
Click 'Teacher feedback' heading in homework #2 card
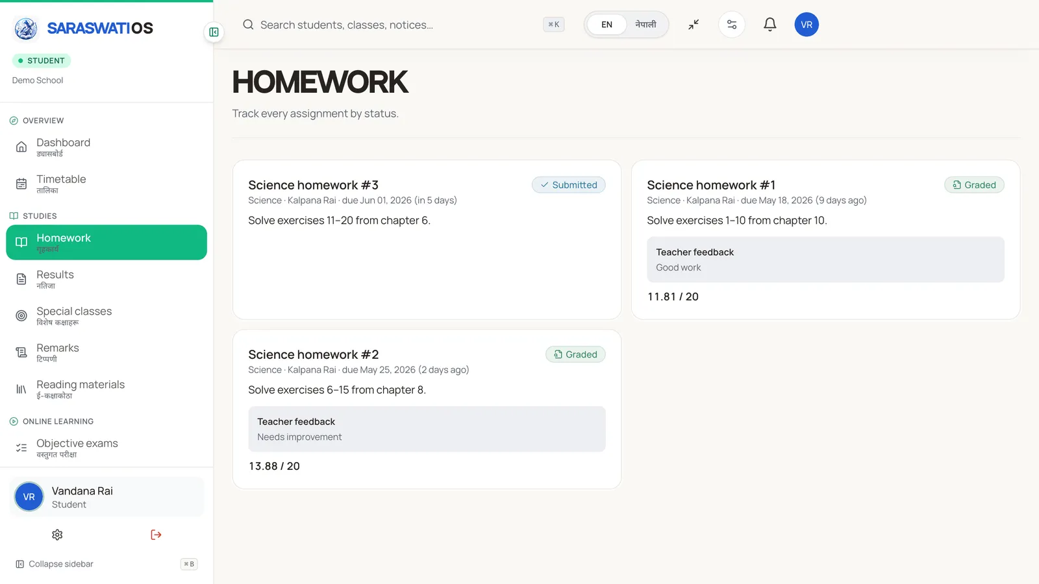click(296, 422)
